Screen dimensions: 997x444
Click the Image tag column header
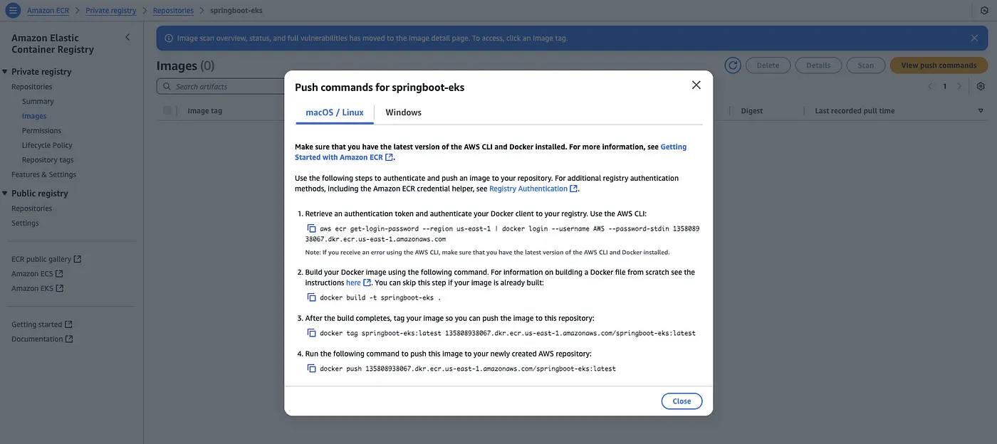click(x=205, y=111)
